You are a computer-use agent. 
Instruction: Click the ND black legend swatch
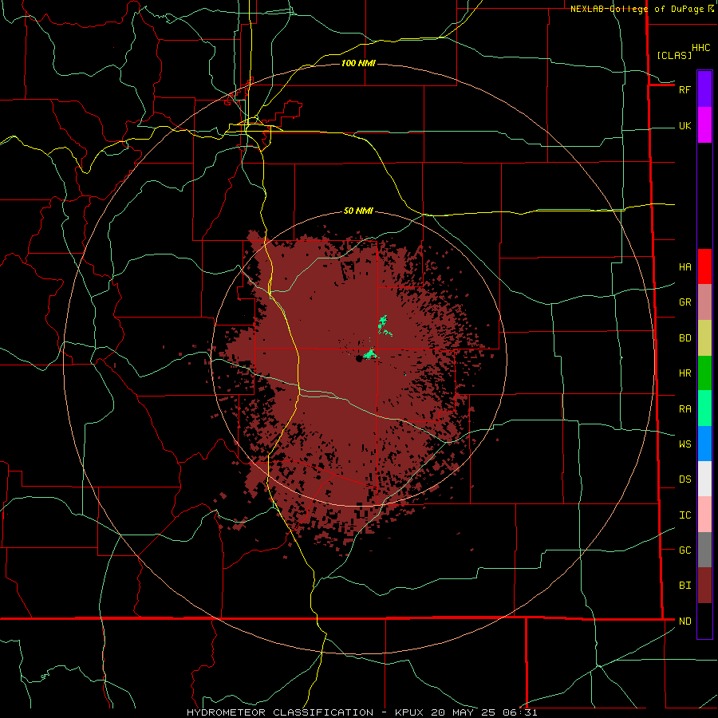[x=704, y=621]
